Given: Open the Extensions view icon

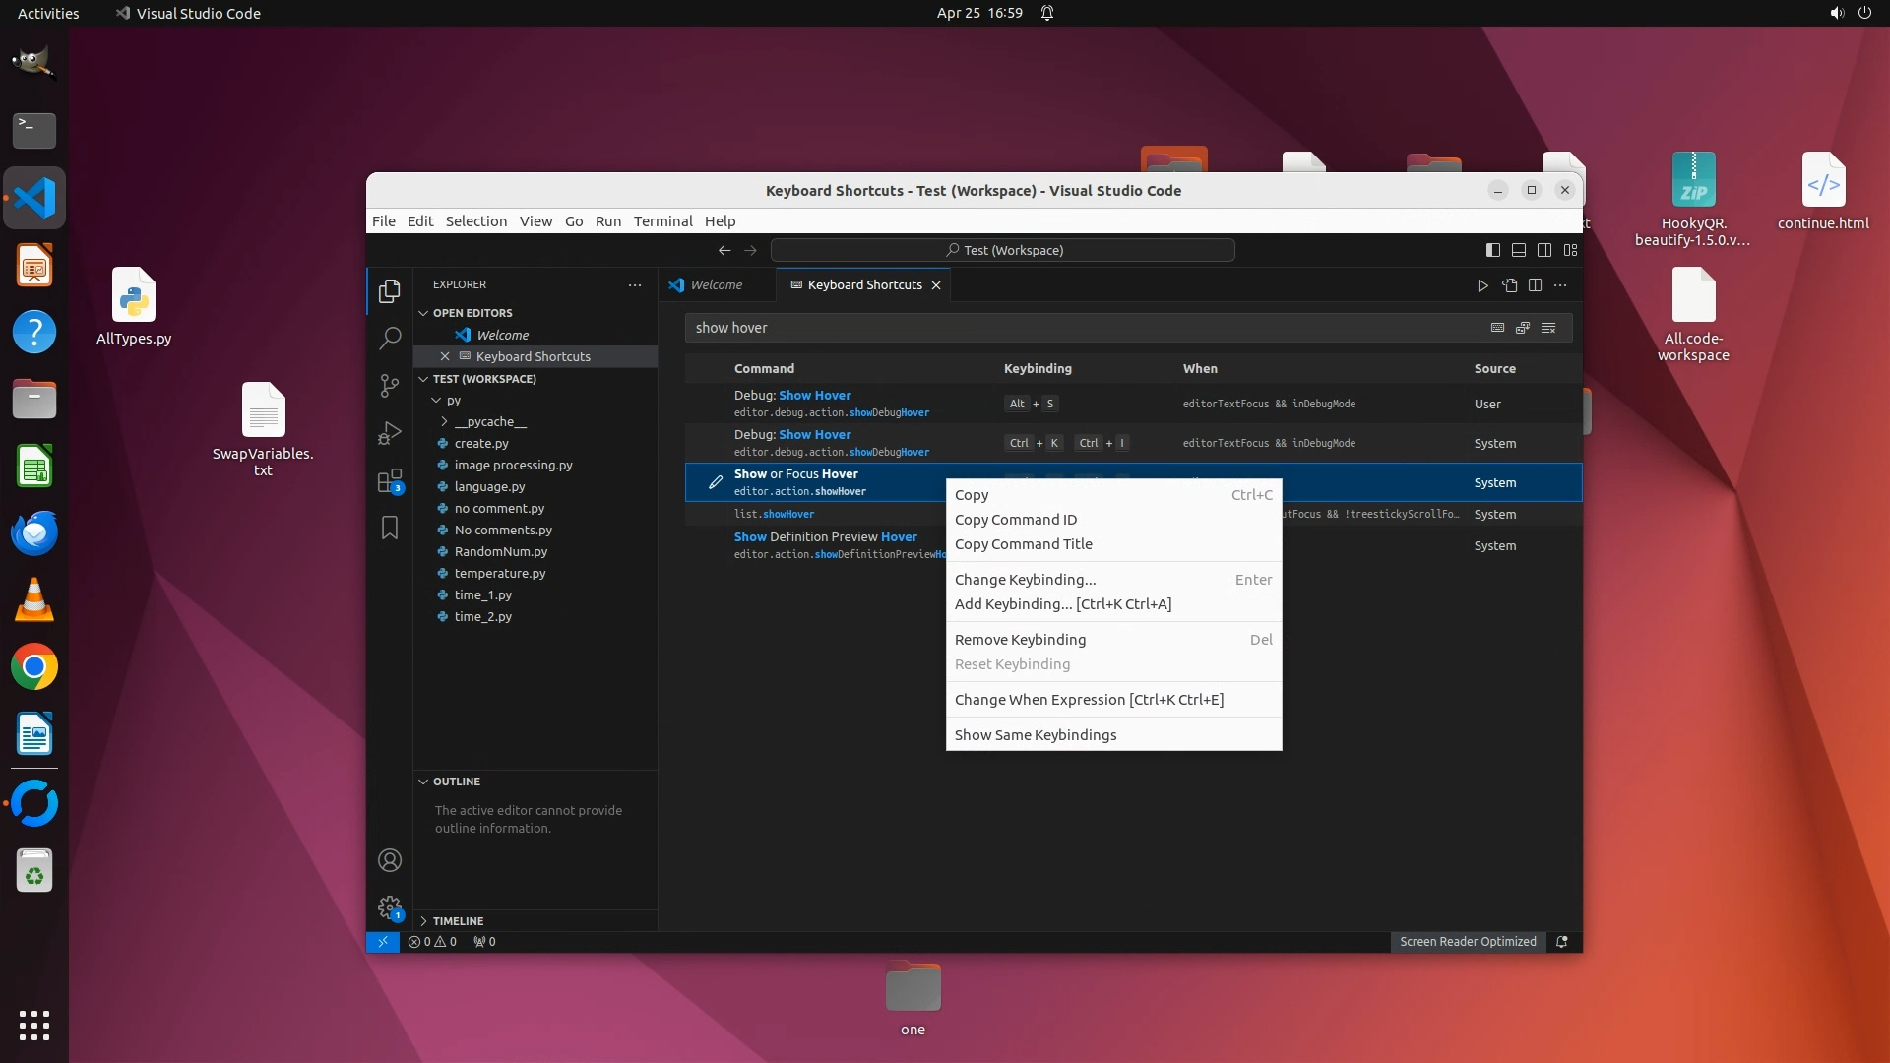Looking at the screenshot, I should coord(390,481).
